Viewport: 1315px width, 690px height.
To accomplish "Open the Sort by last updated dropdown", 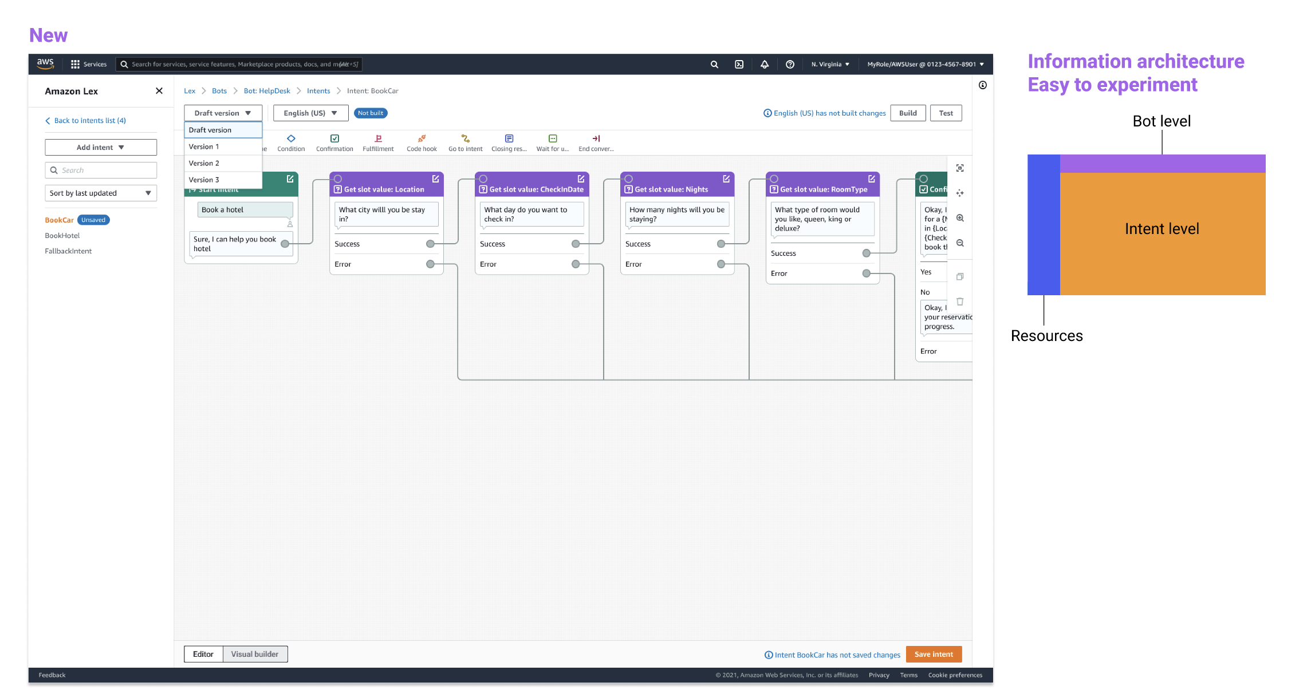I will point(101,193).
